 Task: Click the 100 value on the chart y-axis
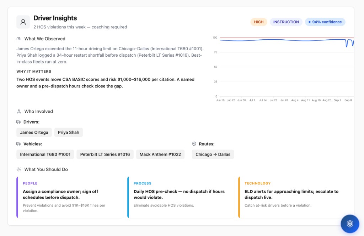click(x=215, y=38)
